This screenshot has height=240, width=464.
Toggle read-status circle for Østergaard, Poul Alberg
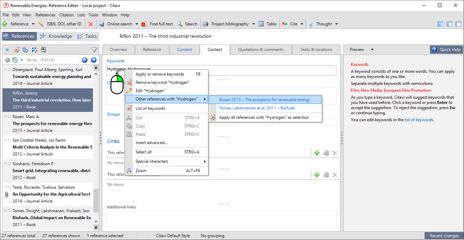[x=10, y=69]
